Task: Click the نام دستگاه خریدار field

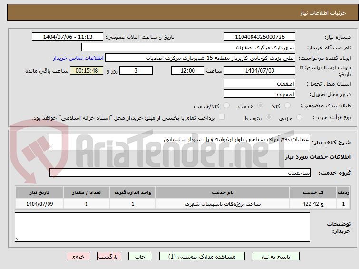Action: tap(188, 48)
